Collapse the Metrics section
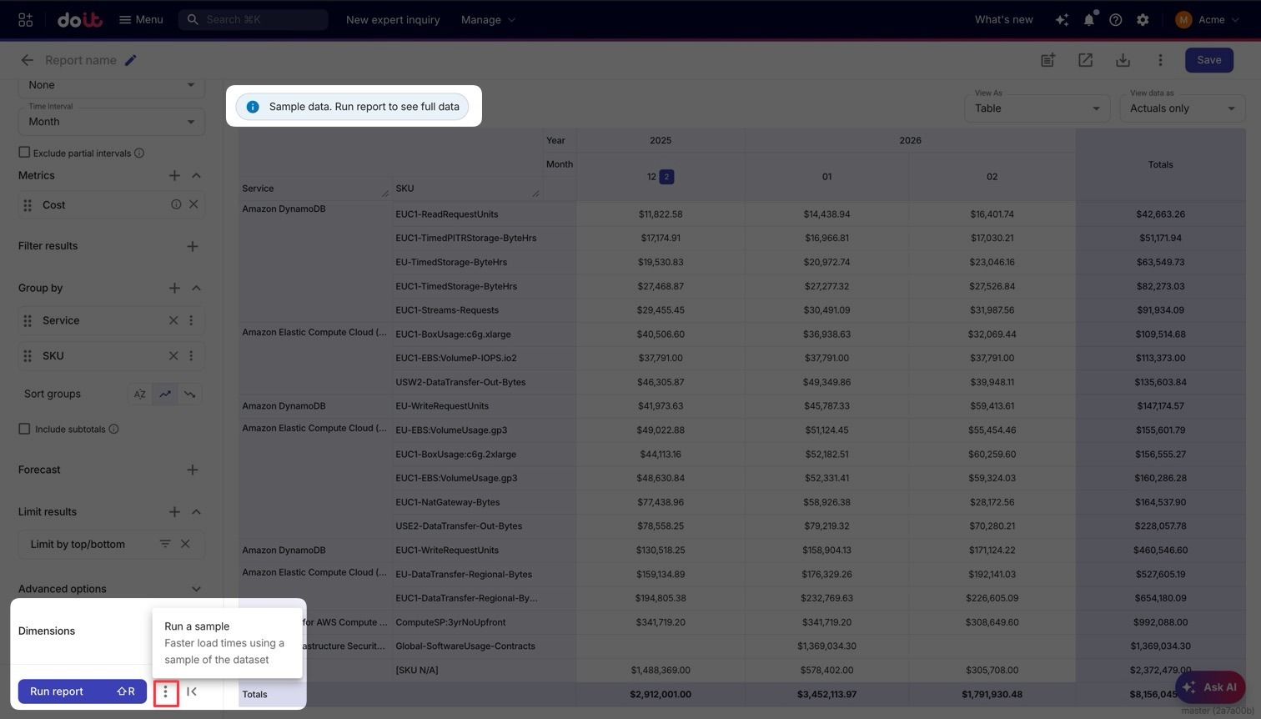The image size is (1261, 719). (x=196, y=175)
